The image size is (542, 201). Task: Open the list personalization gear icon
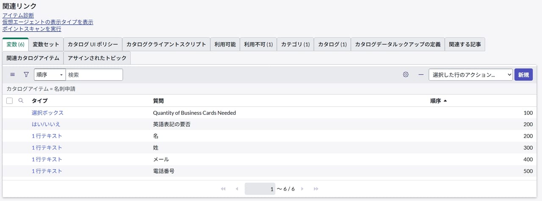click(406, 75)
